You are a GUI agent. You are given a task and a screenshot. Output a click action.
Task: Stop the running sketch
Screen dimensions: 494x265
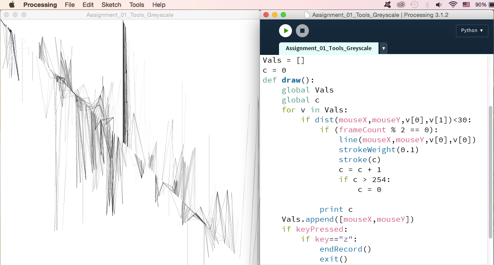[302, 31]
